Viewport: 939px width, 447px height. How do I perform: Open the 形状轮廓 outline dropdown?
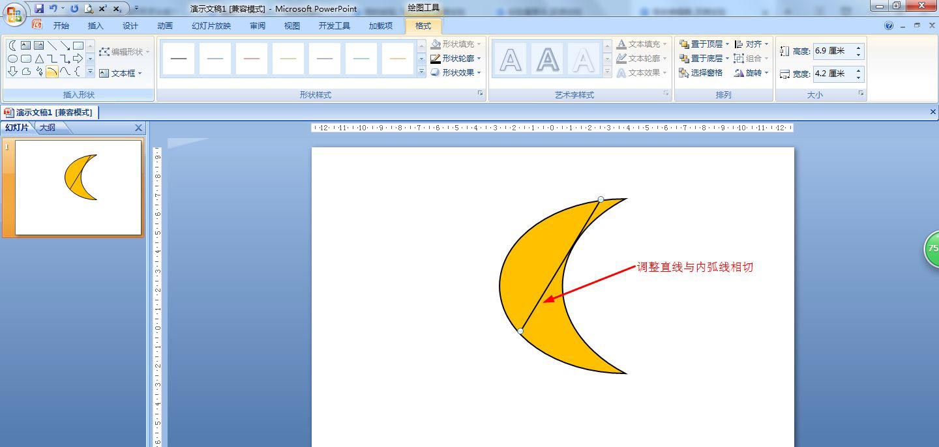pos(456,58)
